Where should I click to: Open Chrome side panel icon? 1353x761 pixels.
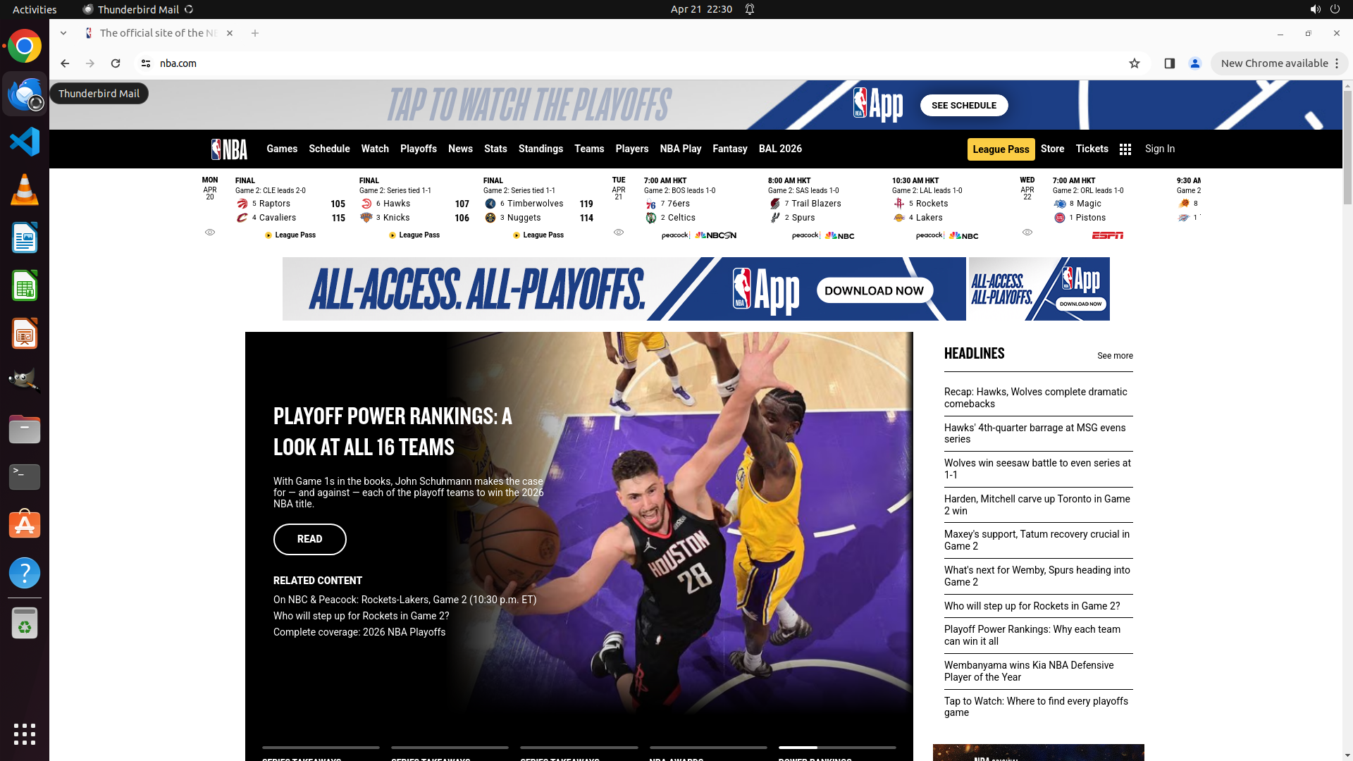[x=1170, y=63]
